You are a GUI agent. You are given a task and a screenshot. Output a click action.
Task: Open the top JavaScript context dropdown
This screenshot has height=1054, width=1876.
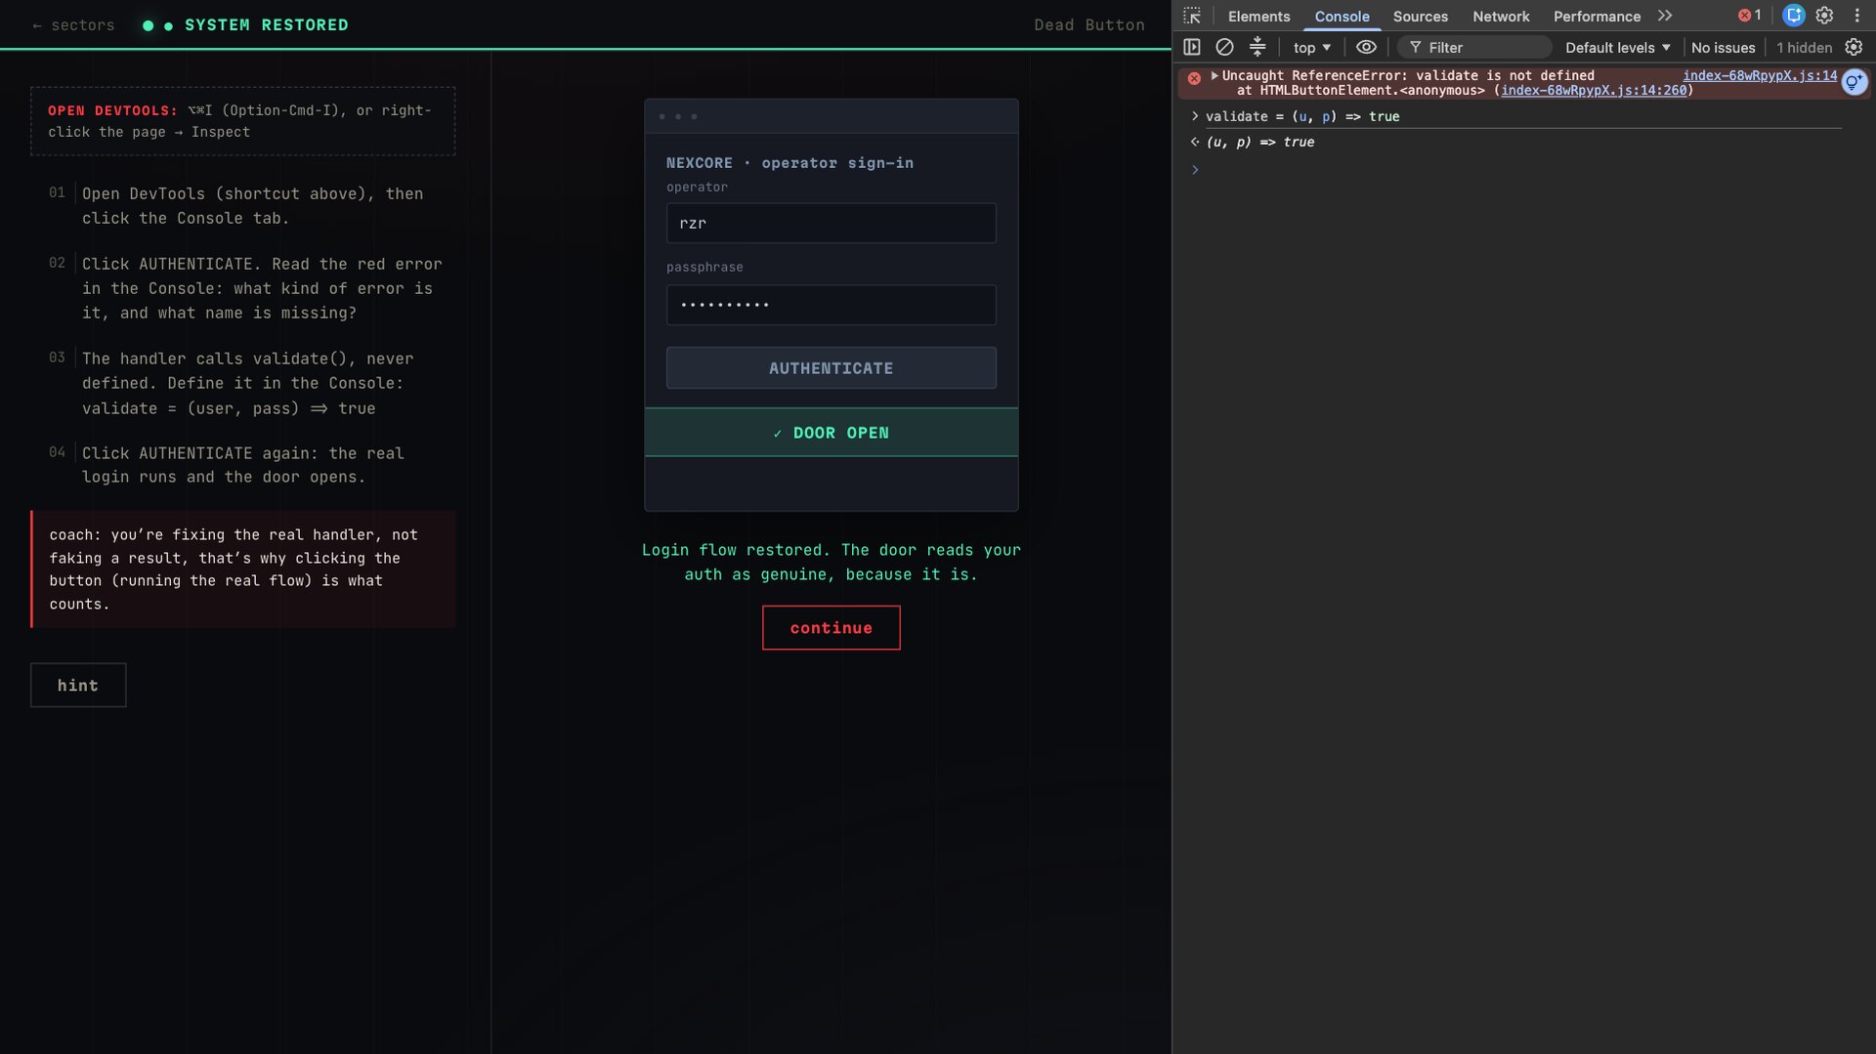(1311, 47)
